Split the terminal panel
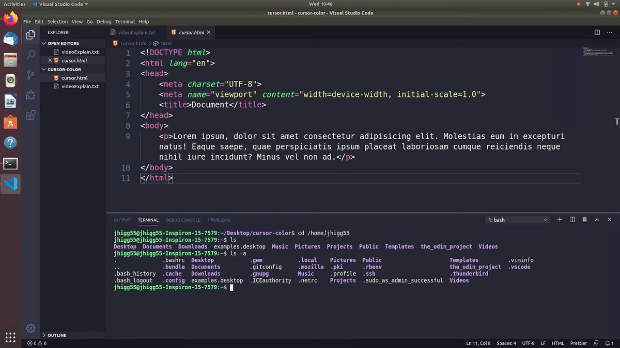The height and width of the screenshot is (348, 620). pos(572,220)
